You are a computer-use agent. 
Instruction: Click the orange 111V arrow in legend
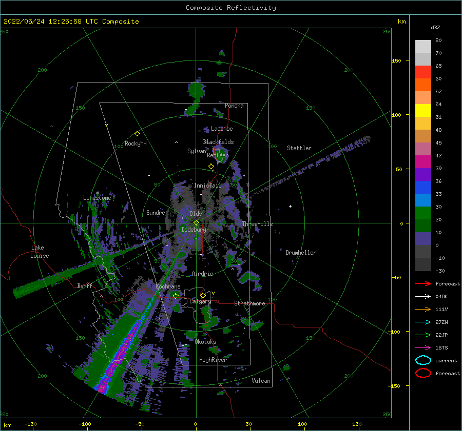coord(423,309)
